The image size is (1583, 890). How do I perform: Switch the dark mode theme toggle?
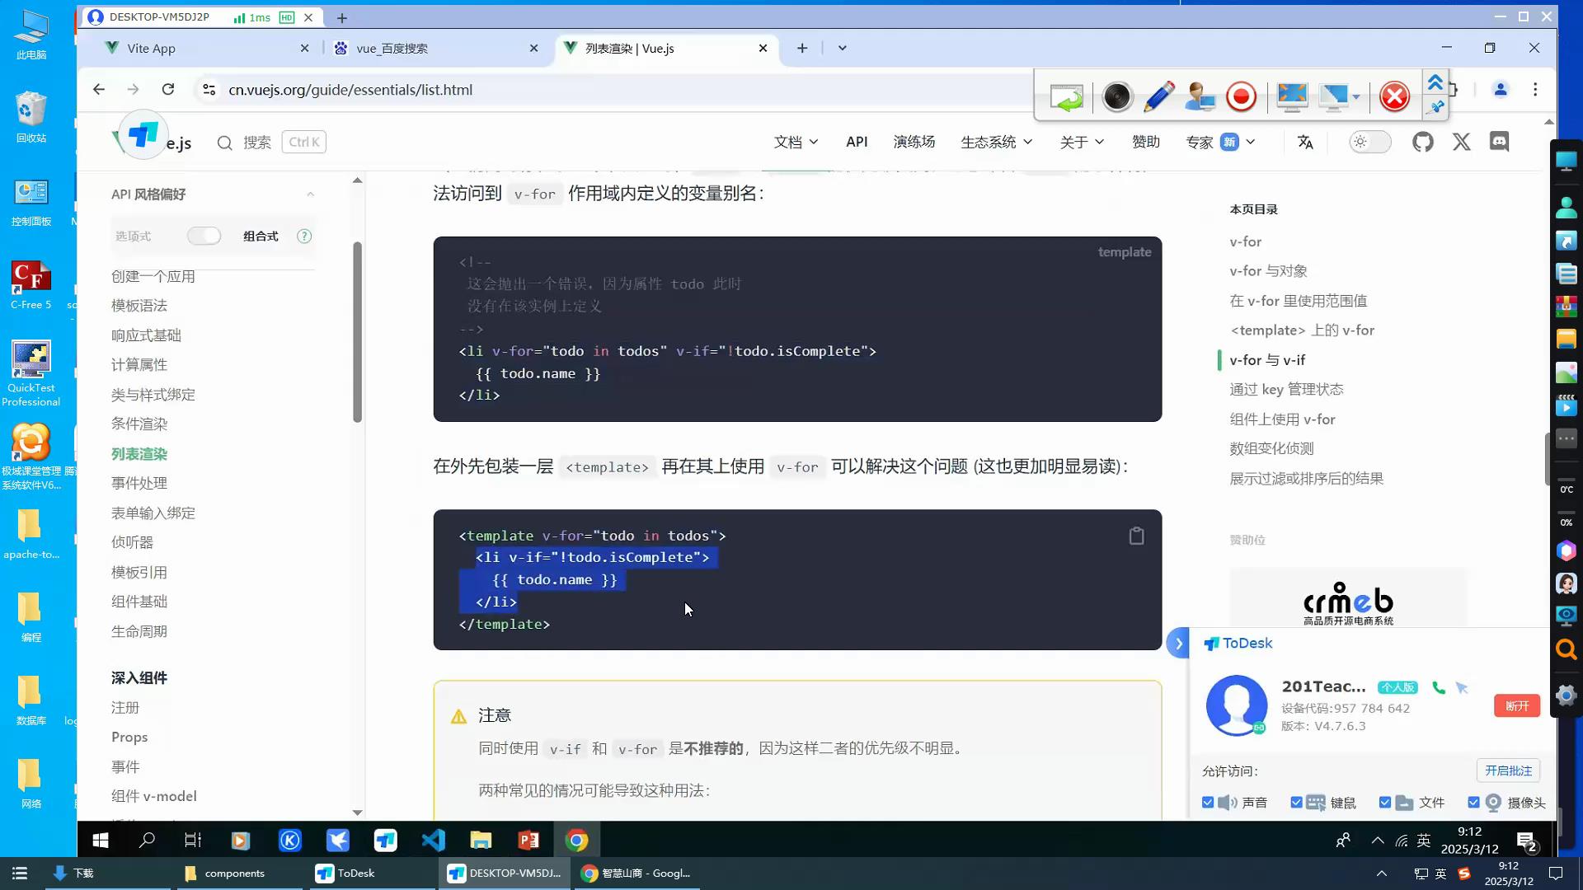coord(1369,142)
